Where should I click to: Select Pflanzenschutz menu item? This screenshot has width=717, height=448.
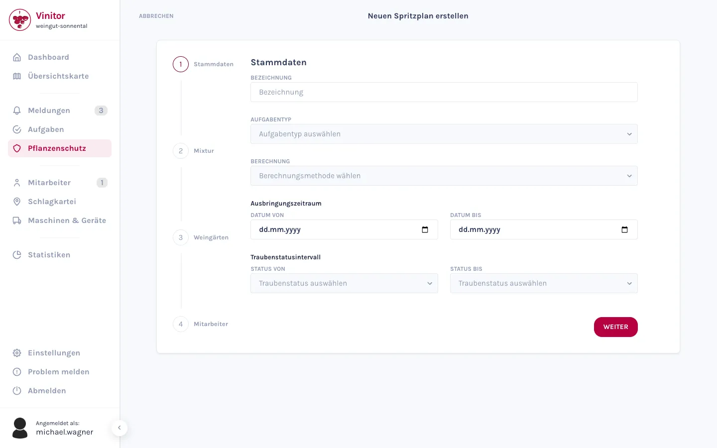coord(60,148)
